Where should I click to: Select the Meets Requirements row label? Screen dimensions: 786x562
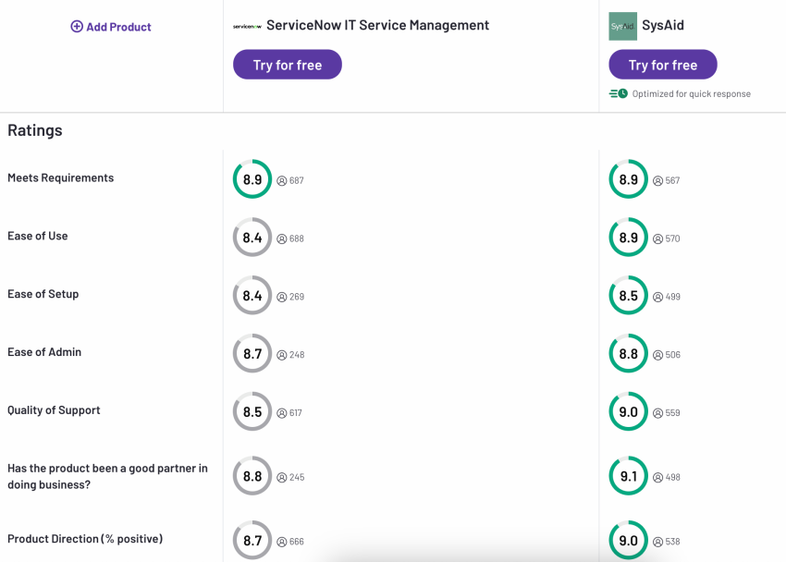click(x=61, y=177)
